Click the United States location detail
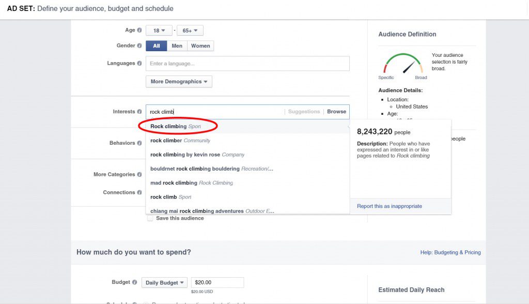Screen dimensions: 529x304 412,107
